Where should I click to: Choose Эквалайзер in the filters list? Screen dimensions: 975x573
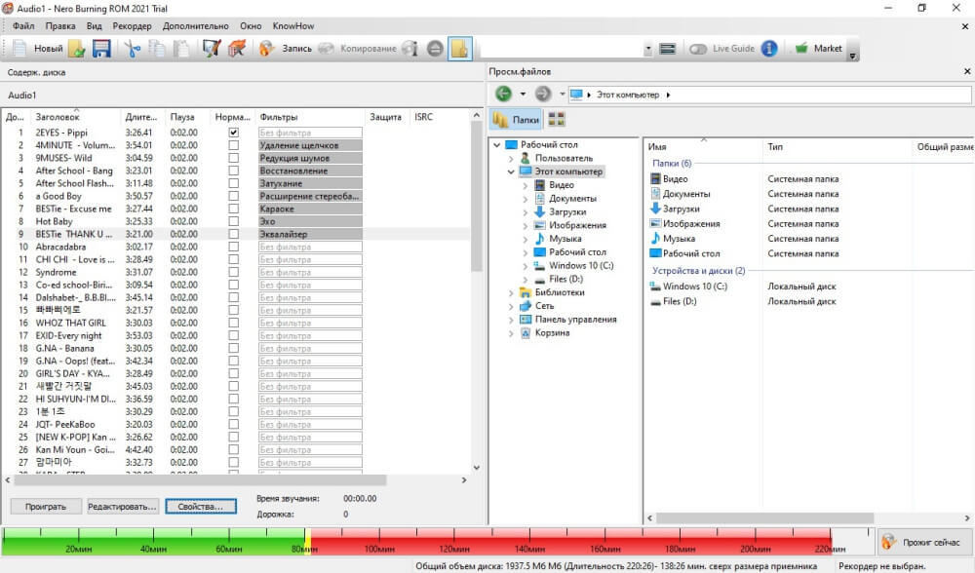(310, 234)
